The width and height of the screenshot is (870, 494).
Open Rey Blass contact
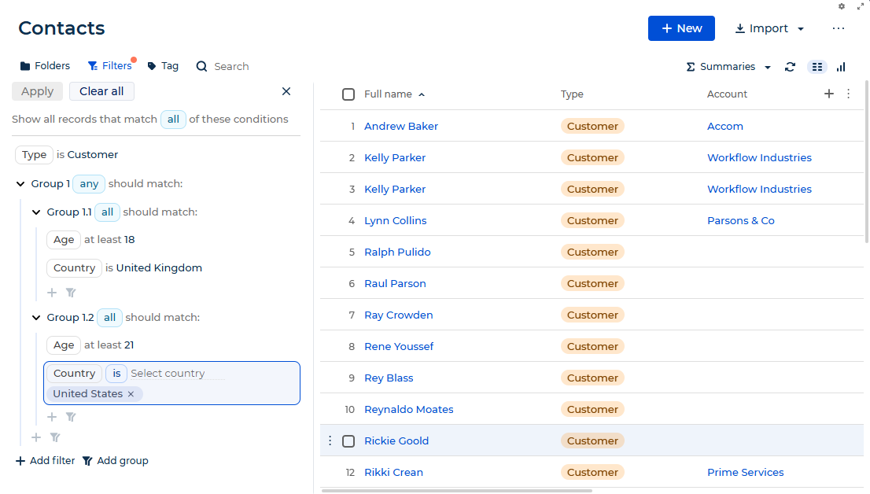point(389,378)
